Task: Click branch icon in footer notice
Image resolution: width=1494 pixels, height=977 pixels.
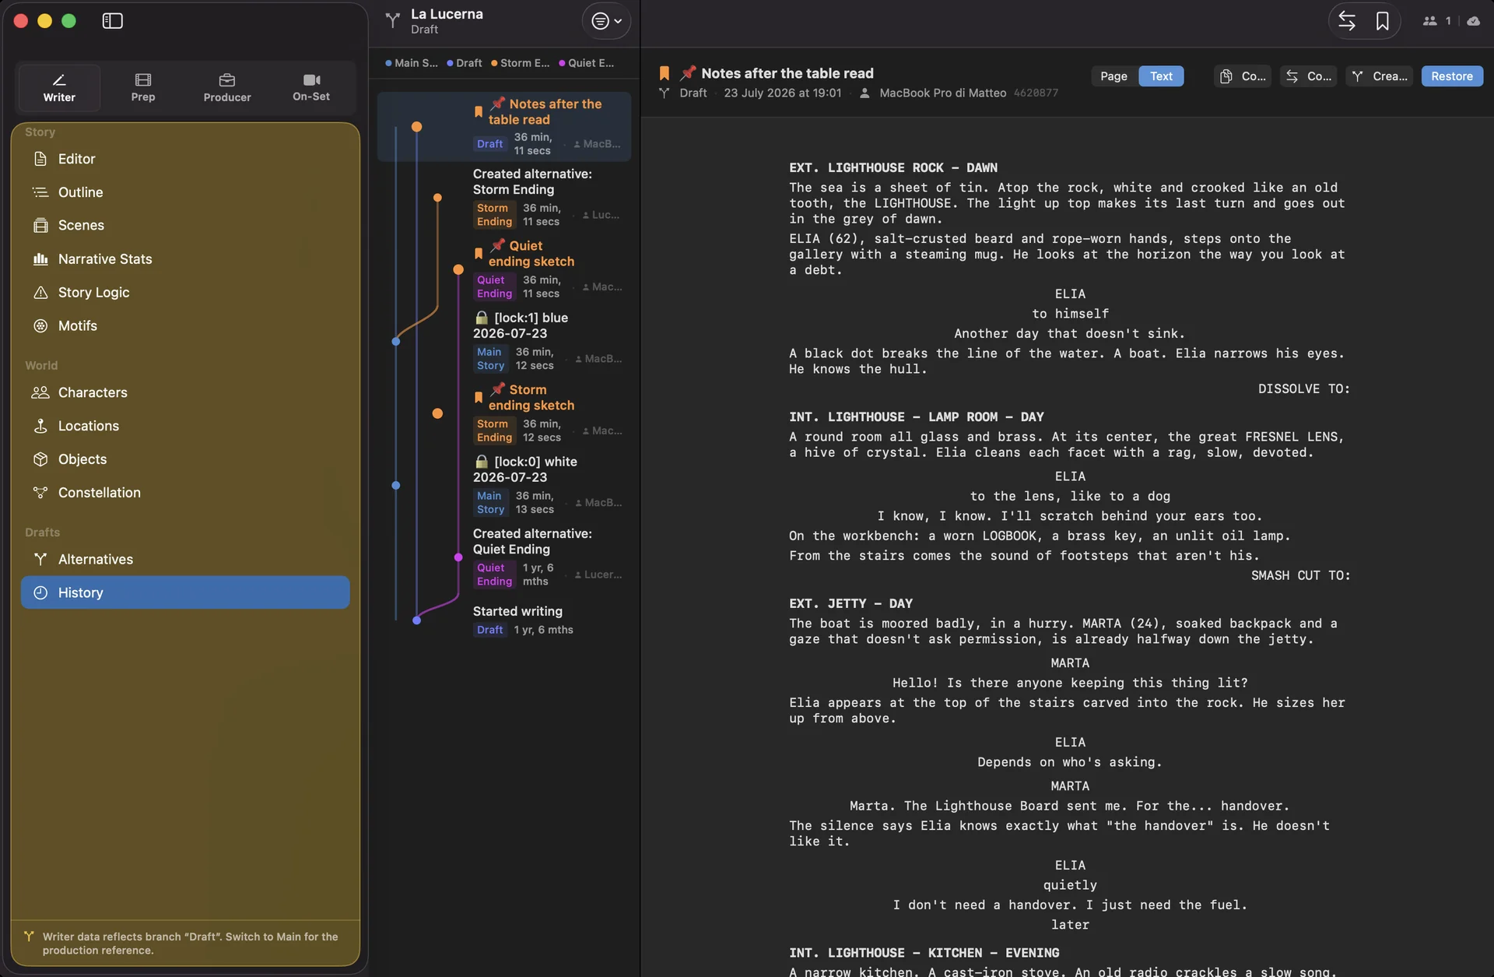Action: (29, 937)
